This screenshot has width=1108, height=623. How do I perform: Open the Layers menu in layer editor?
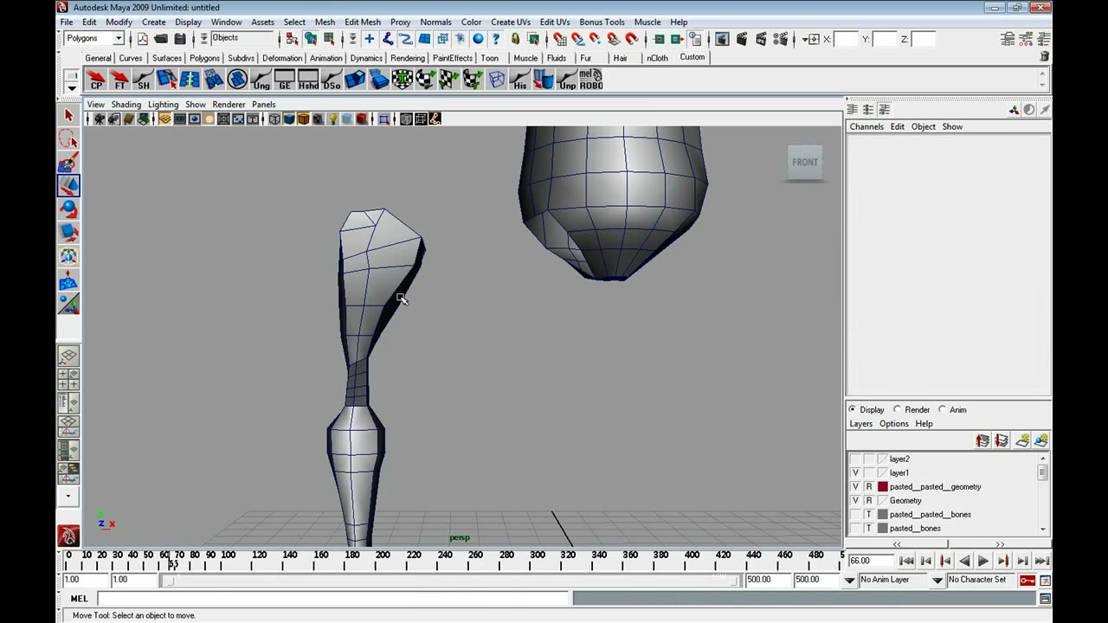tap(860, 424)
